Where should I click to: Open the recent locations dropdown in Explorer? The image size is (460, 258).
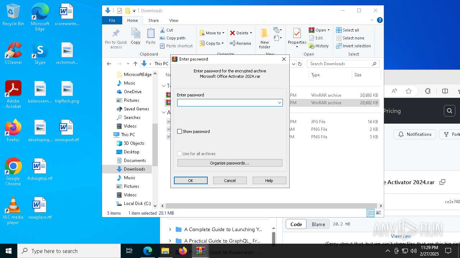[x=128, y=64]
